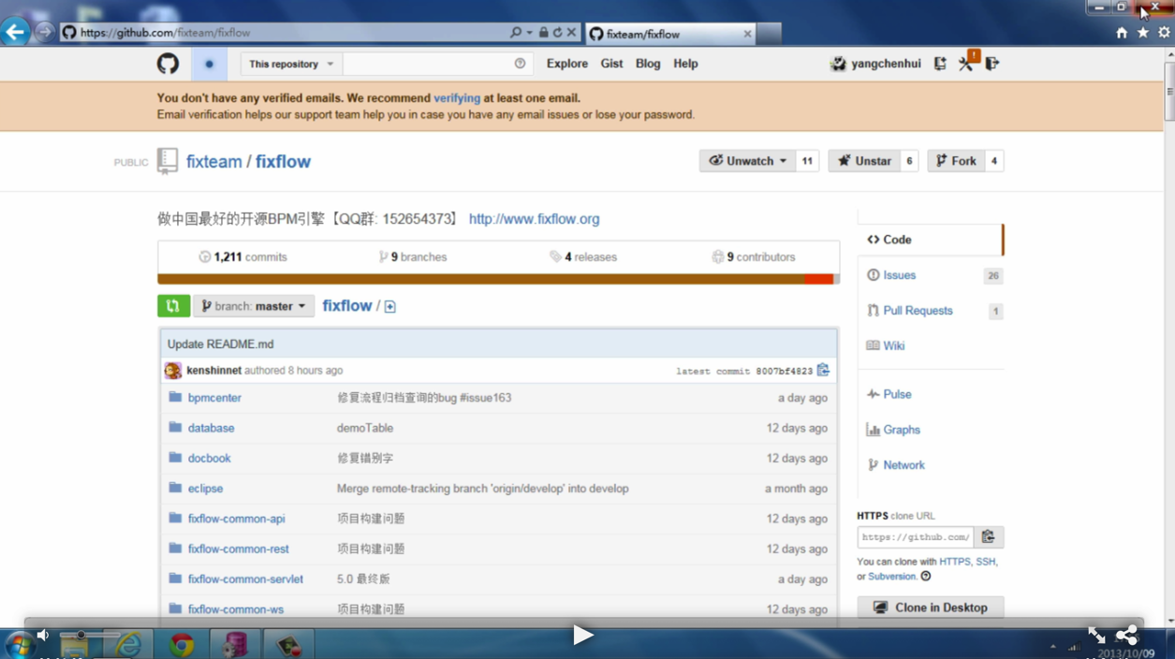This screenshot has height=659, width=1175.
Task: Click the Help menu item
Action: pos(685,64)
